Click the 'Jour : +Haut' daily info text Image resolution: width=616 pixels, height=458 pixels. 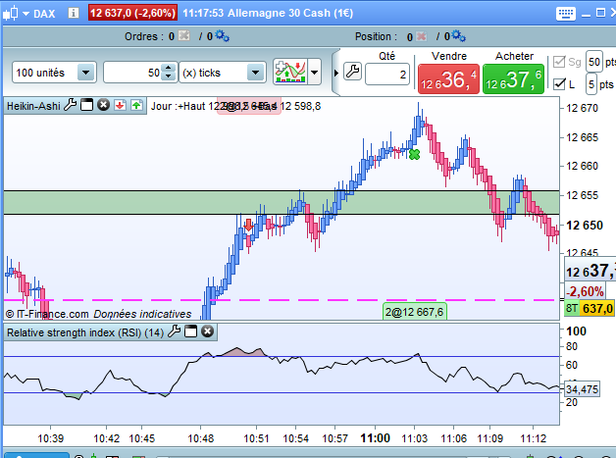235,106
